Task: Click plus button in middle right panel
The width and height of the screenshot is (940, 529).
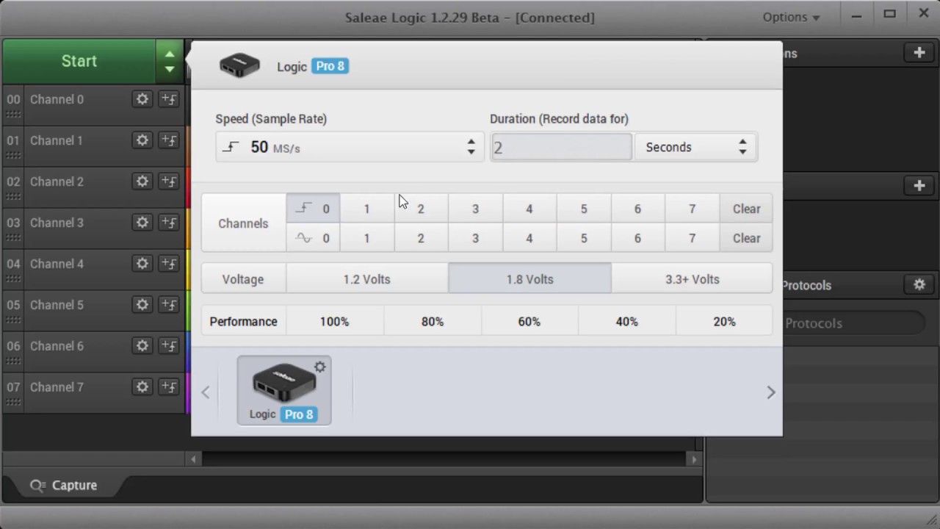Action: coord(919,186)
